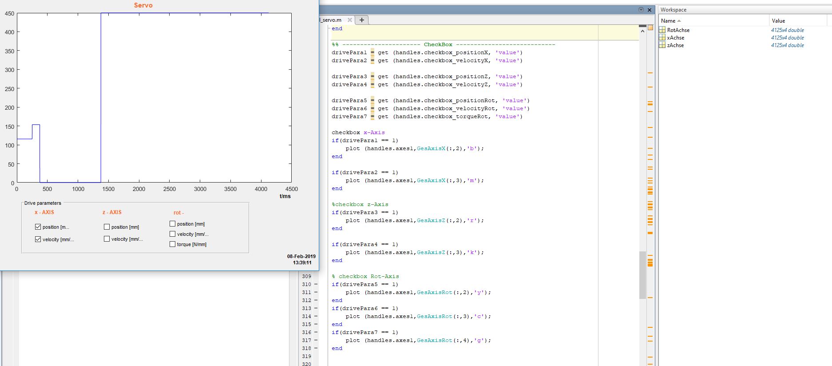Click the editor panel actions circle icon
Image resolution: width=832 pixels, height=366 pixels.
(641, 10)
